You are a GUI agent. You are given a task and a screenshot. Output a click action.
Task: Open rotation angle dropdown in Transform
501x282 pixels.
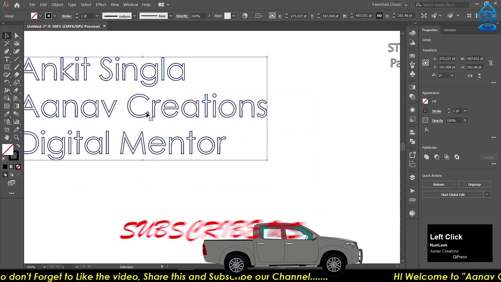click(x=452, y=76)
